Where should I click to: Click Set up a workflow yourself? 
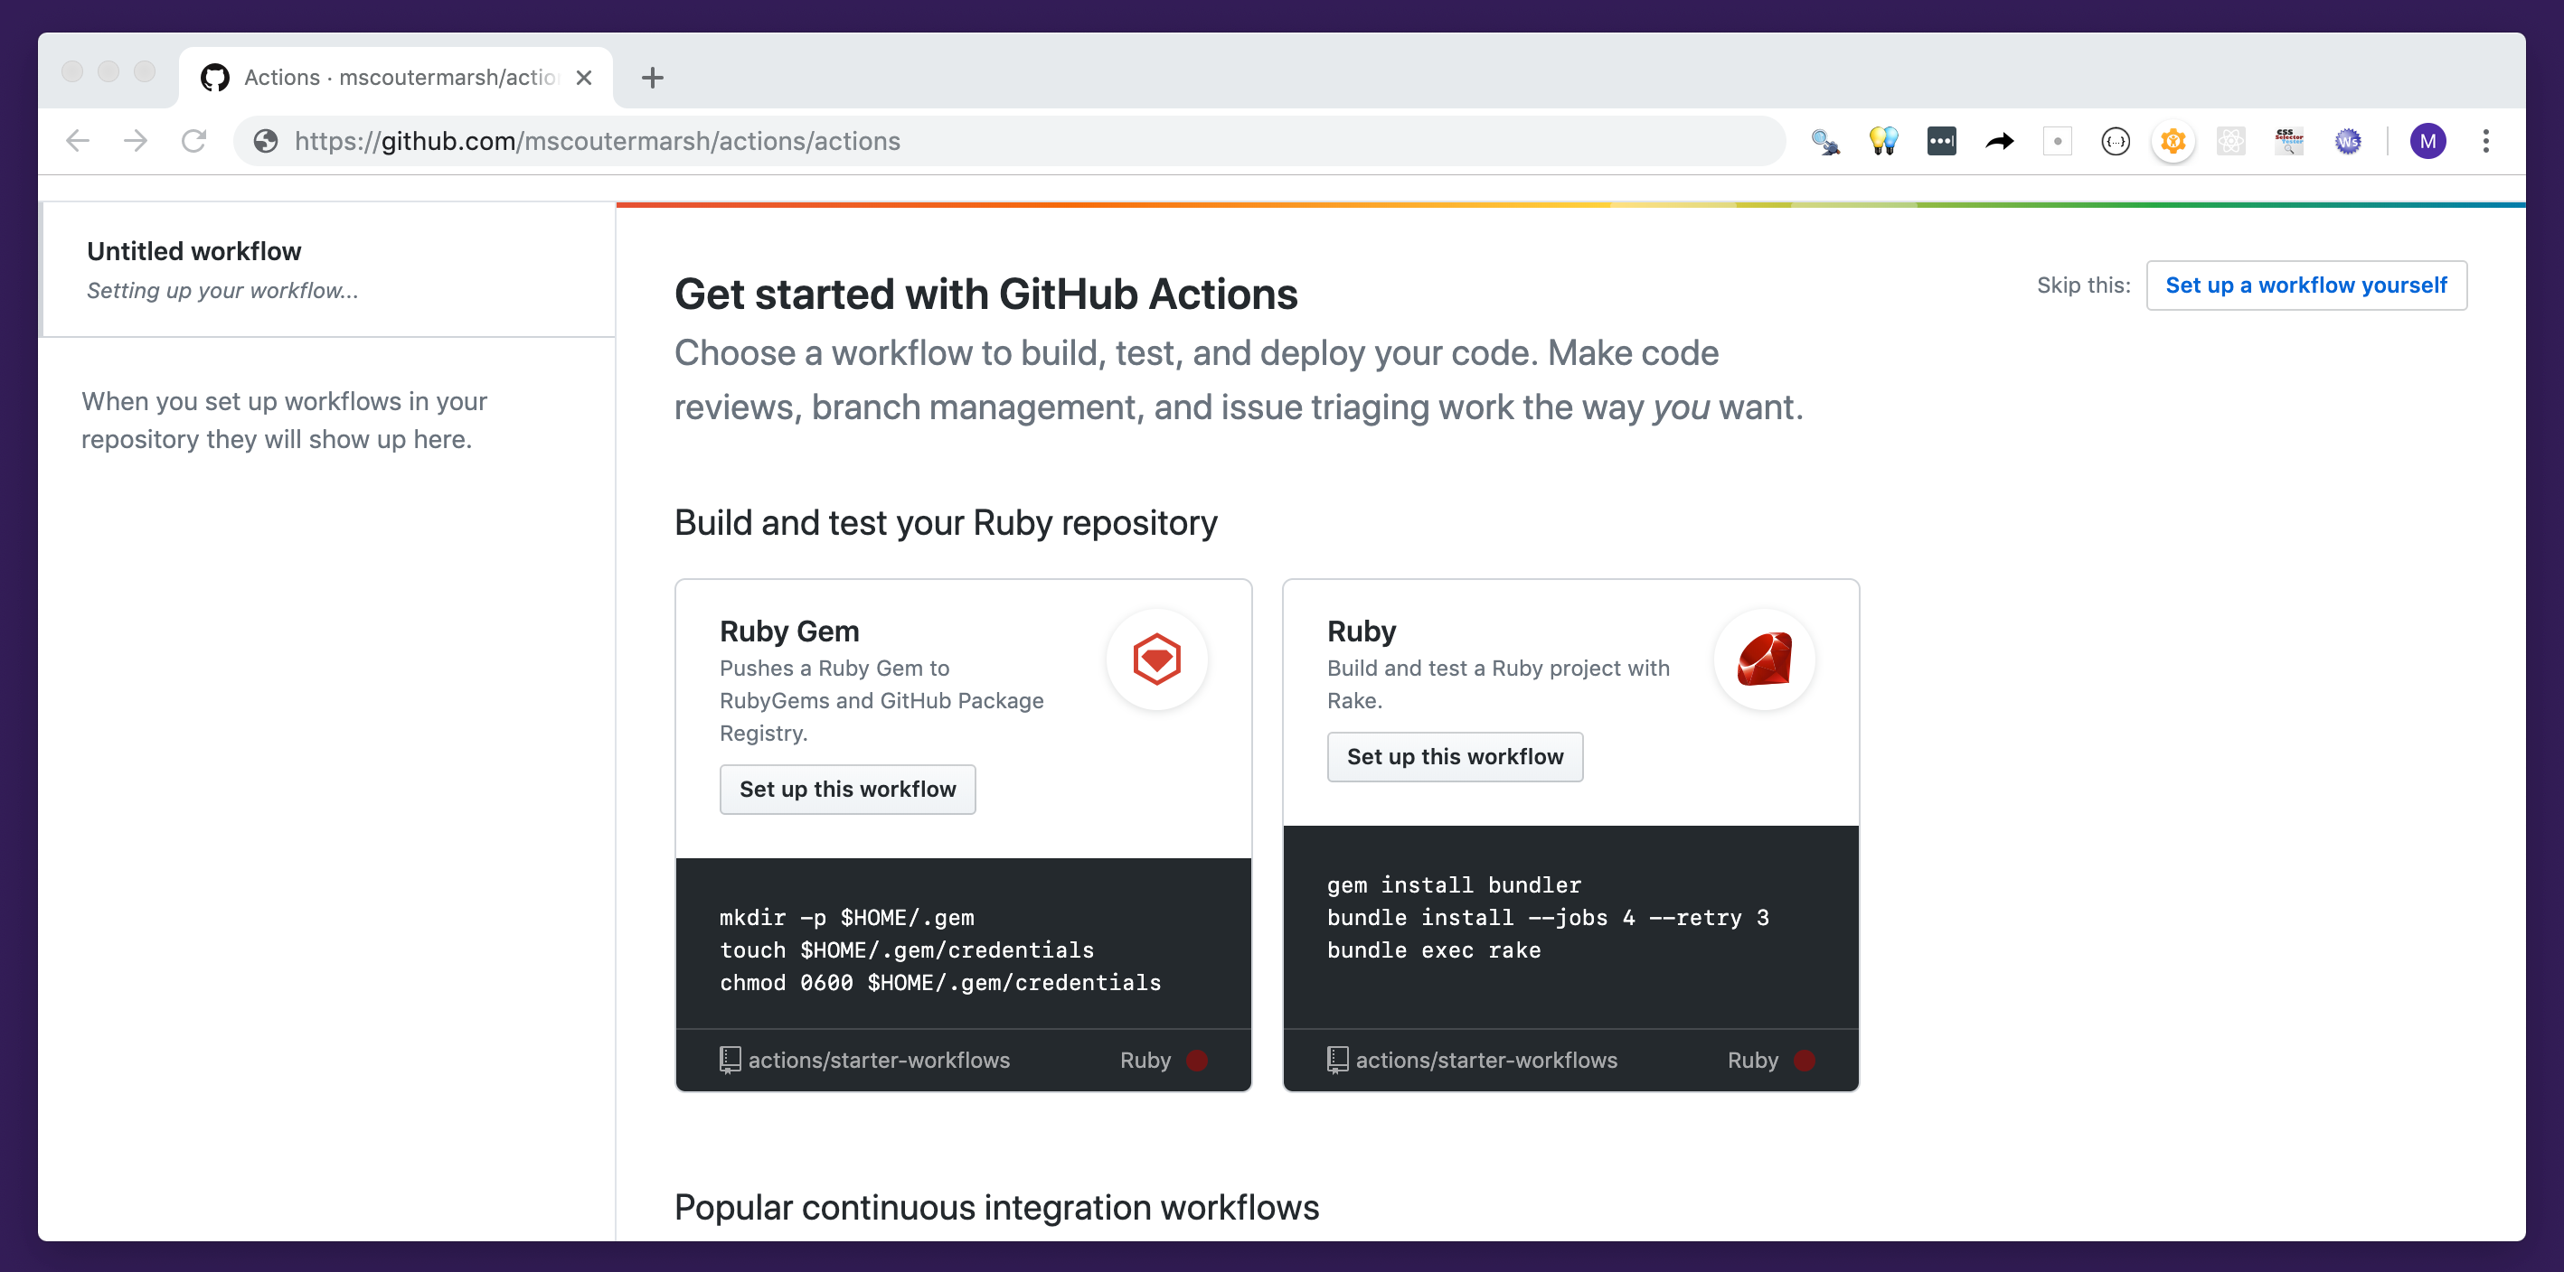click(2306, 285)
